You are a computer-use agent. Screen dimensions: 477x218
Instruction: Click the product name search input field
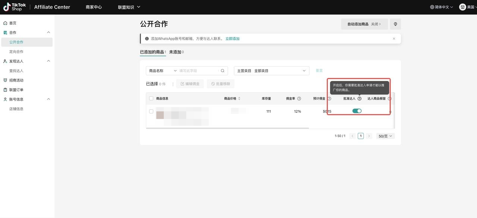(x=198, y=71)
